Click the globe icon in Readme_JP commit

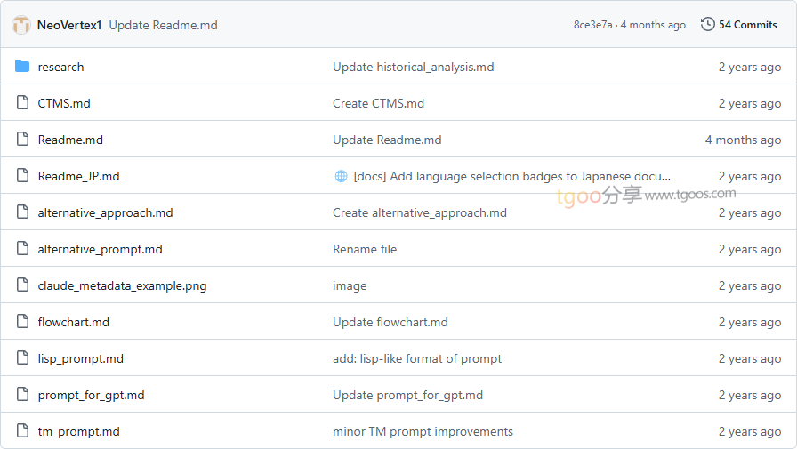(x=341, y=176)
